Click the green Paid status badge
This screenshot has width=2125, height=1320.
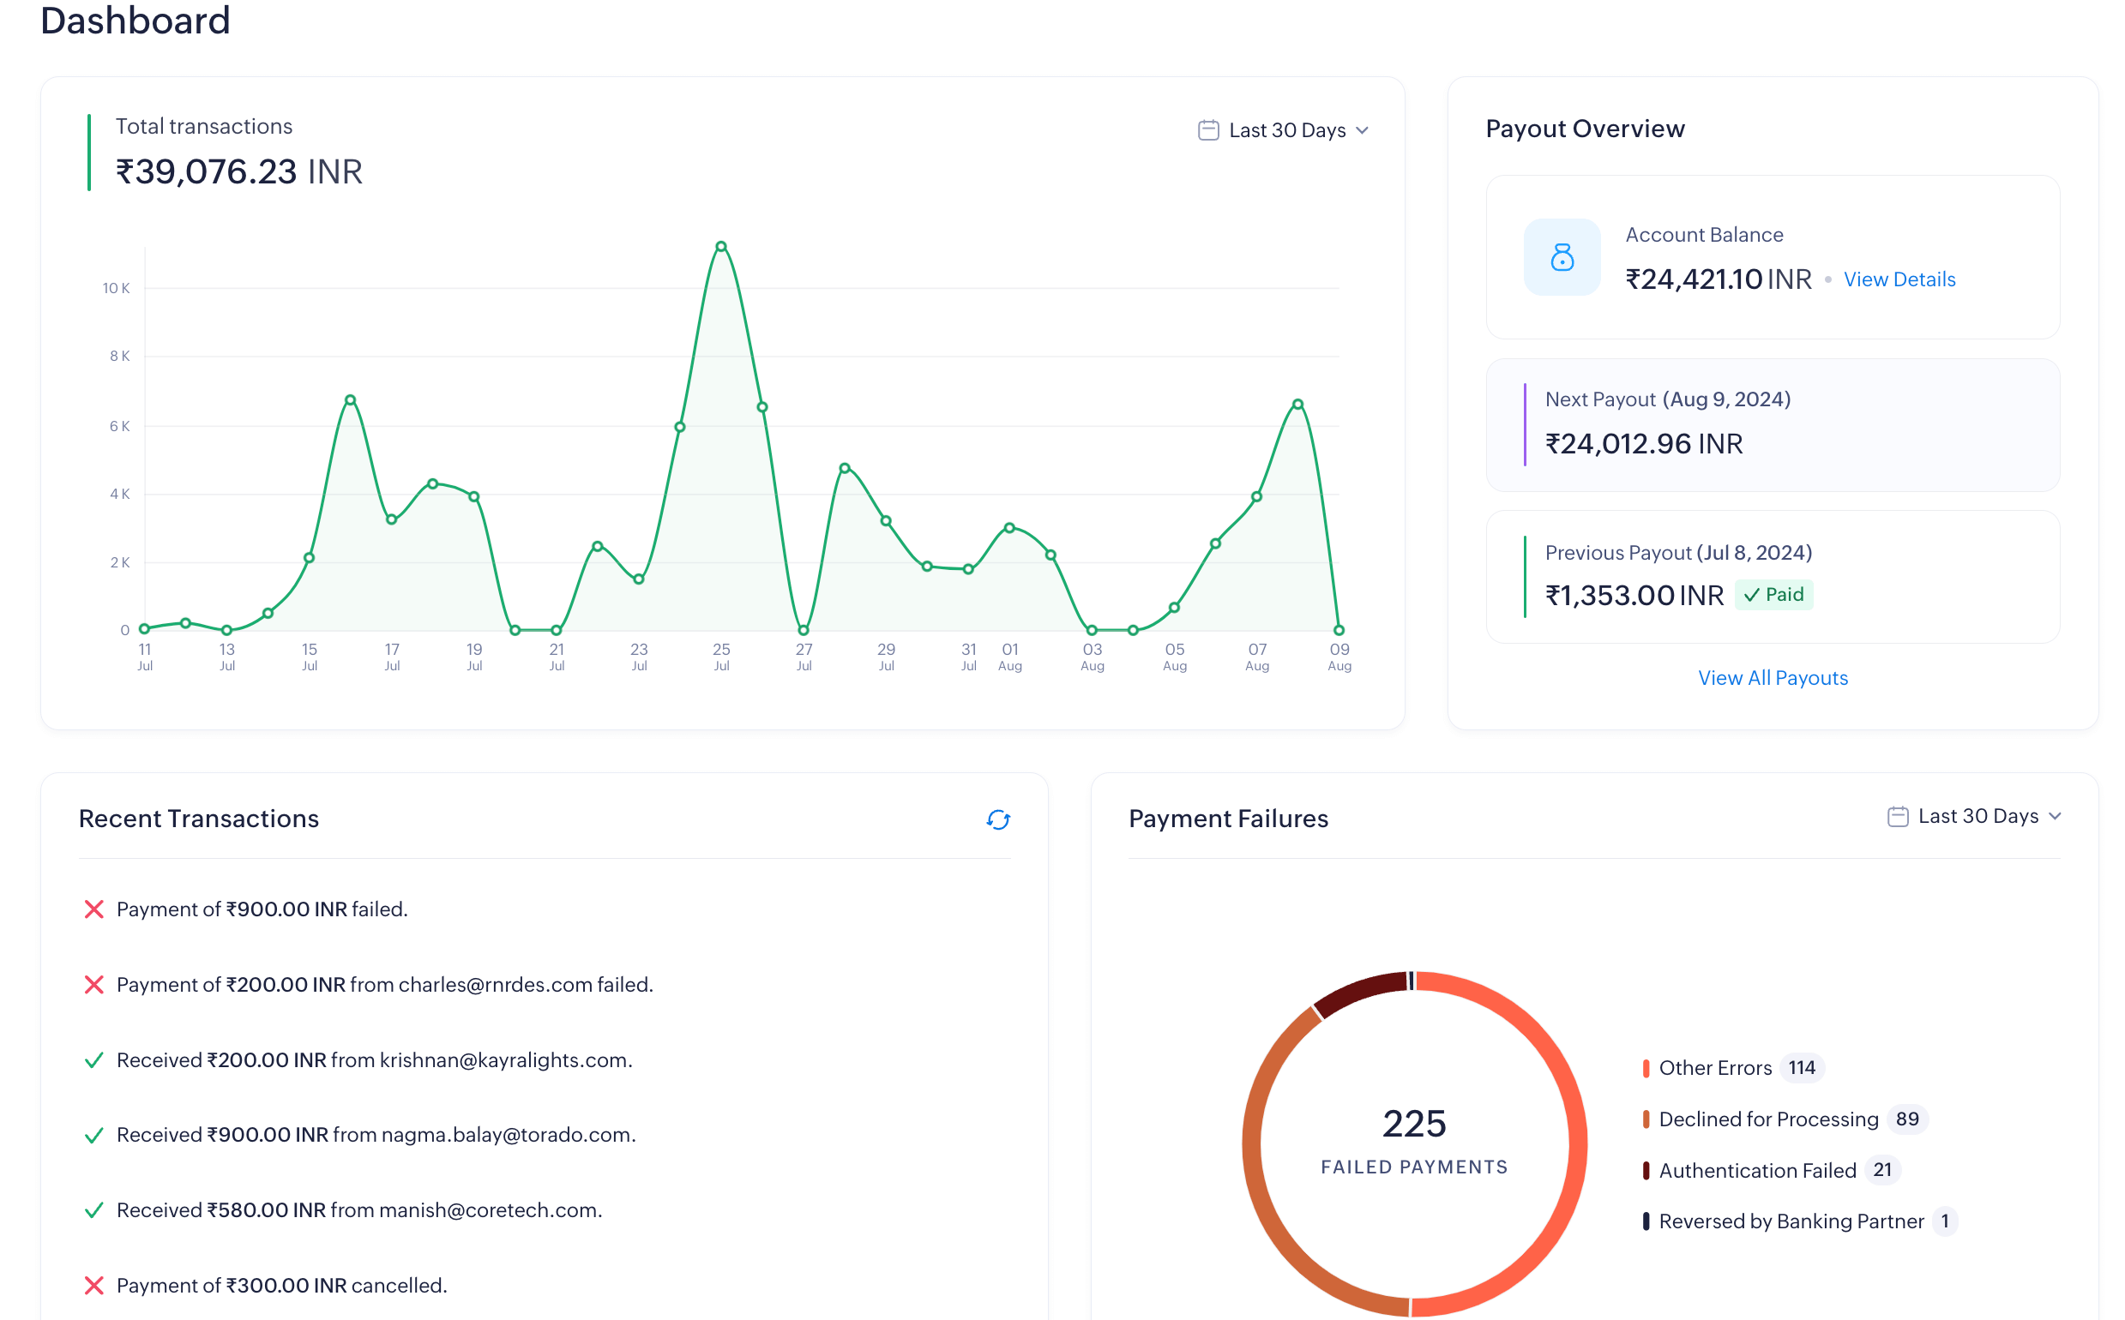pos(1774,595)
